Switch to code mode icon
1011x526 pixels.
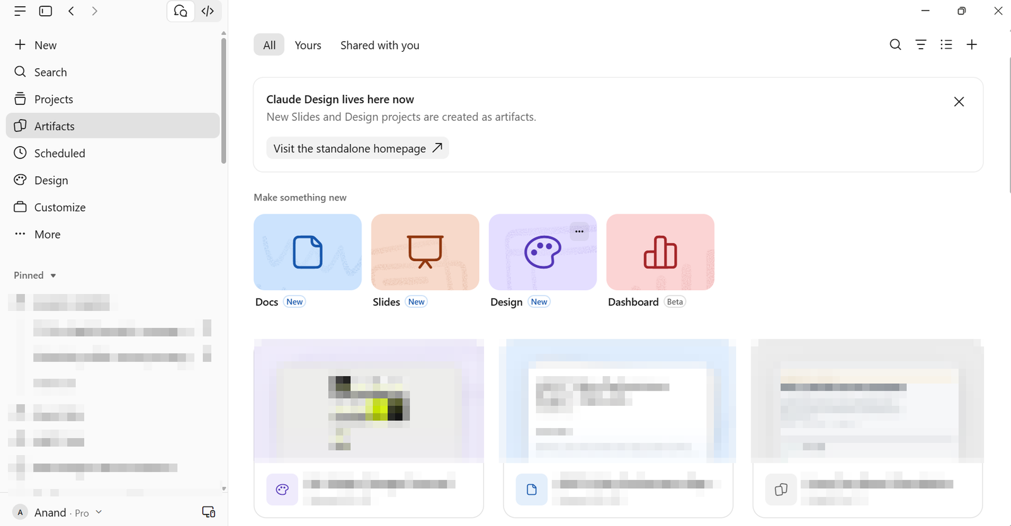click(x=207, y=11)
